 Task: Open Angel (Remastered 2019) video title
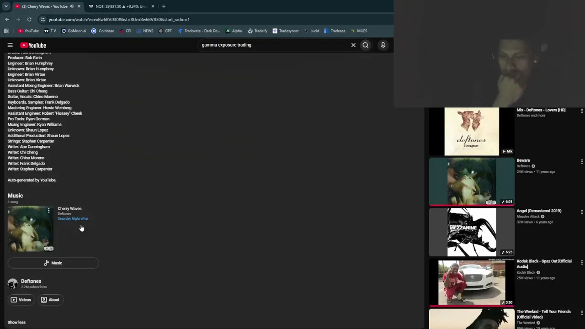point(539,211)
